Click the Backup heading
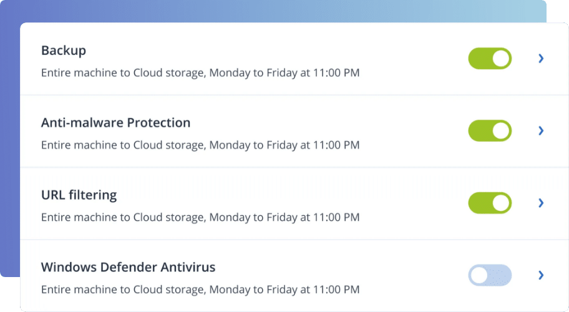569x312 pixels. click(64, 51)
